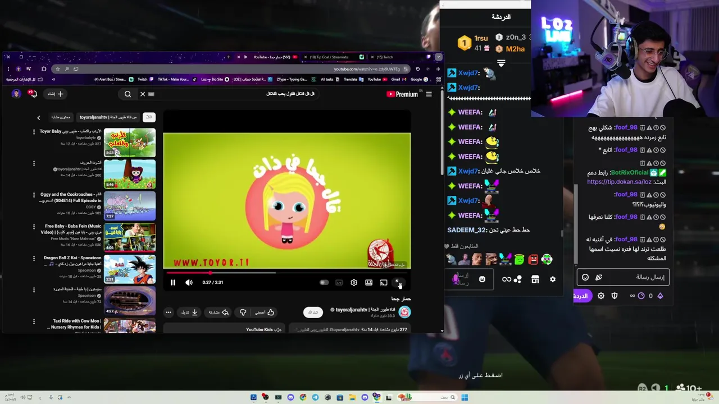Open the toyoraljanahtv channel avatar
Screen dimensions: 719x404
point(404,312)
